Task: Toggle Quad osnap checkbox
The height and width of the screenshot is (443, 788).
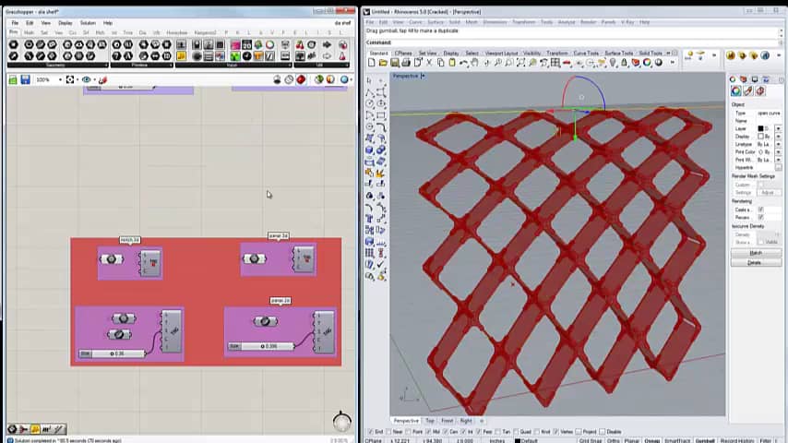Action: click(x=516, y=432)
